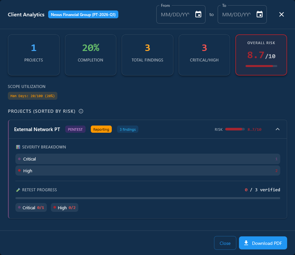This screenshot has width=295, height=255.
Task: Open the To date calendar picker
Action: pyautogui.click(x=260, y=14)
